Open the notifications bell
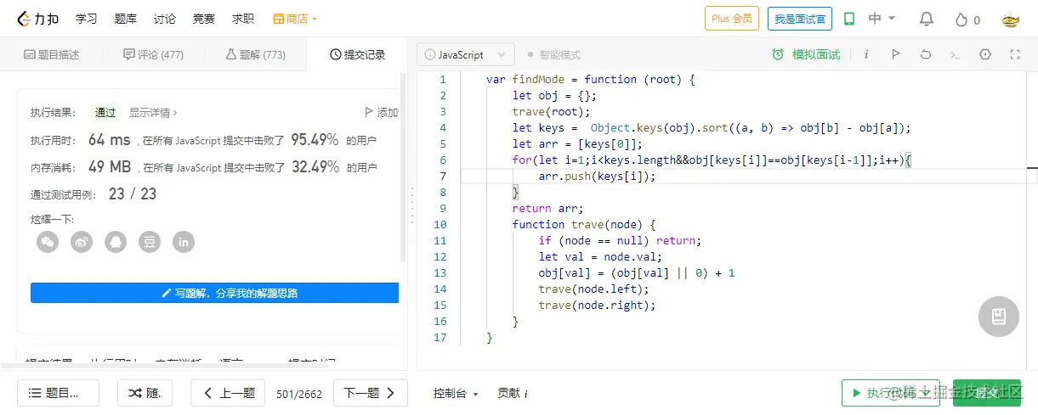1038x415 pixels. [927, 19]
